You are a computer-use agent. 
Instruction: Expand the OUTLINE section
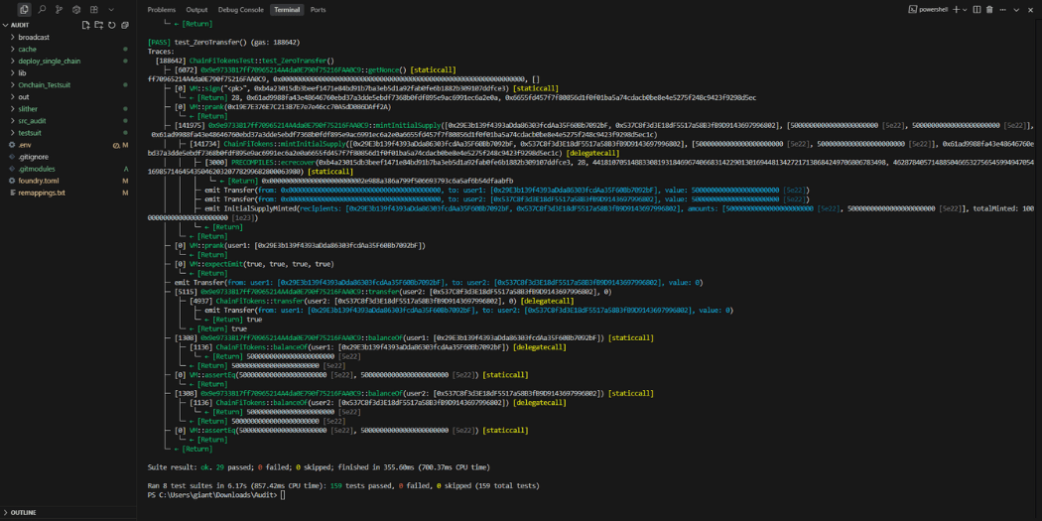pos(23,513)
